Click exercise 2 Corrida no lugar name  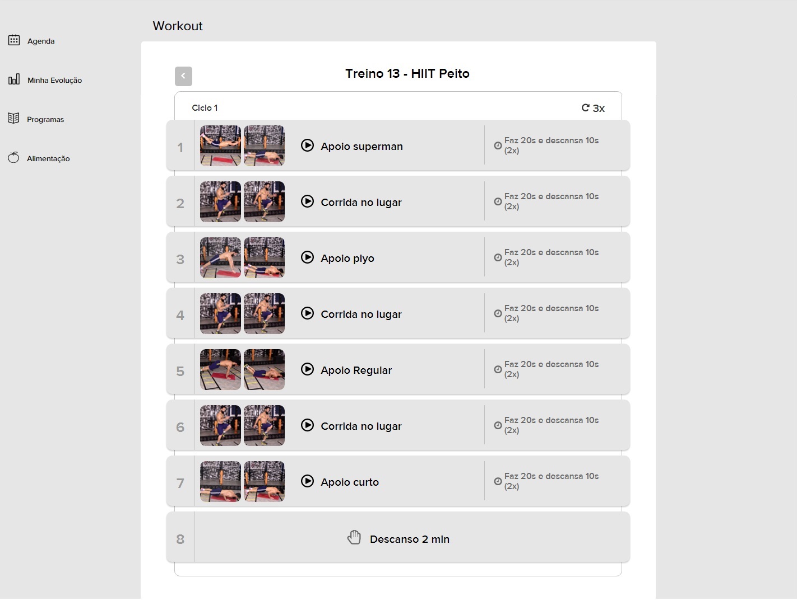click(361, 203)
